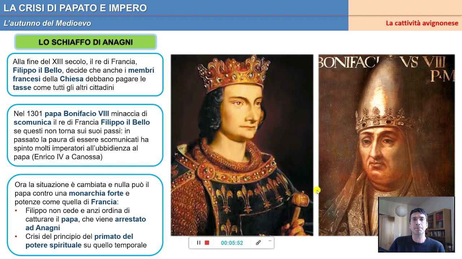Click the text '(Enrico IV a Canossa)'

(x=67, y=157)
